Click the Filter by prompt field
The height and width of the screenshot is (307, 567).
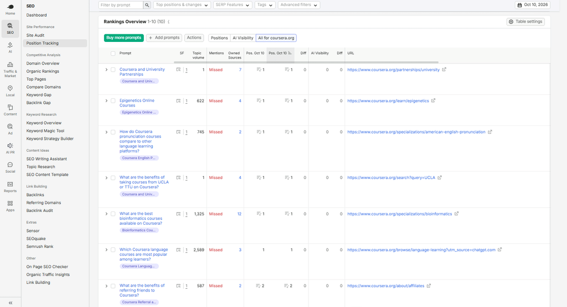click(x=121, y=5)
